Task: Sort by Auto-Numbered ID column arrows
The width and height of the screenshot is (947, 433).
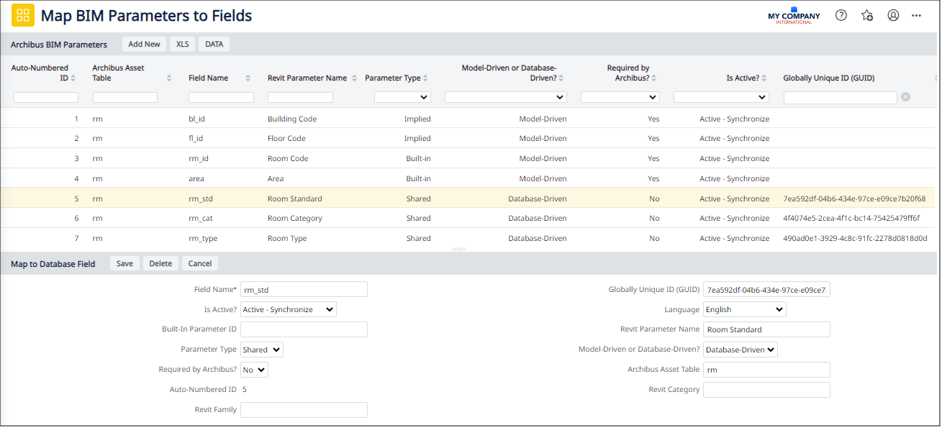Action: pos(73,78)
